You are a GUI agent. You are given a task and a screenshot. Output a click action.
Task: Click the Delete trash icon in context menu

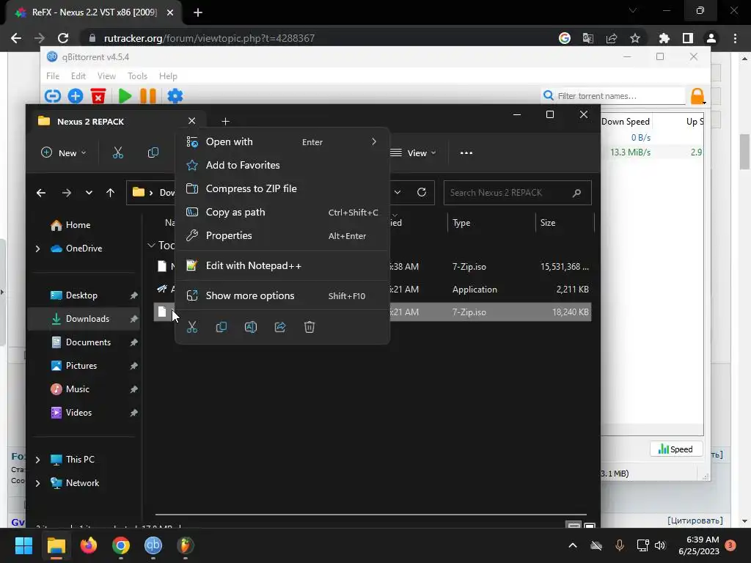(309, 328)
